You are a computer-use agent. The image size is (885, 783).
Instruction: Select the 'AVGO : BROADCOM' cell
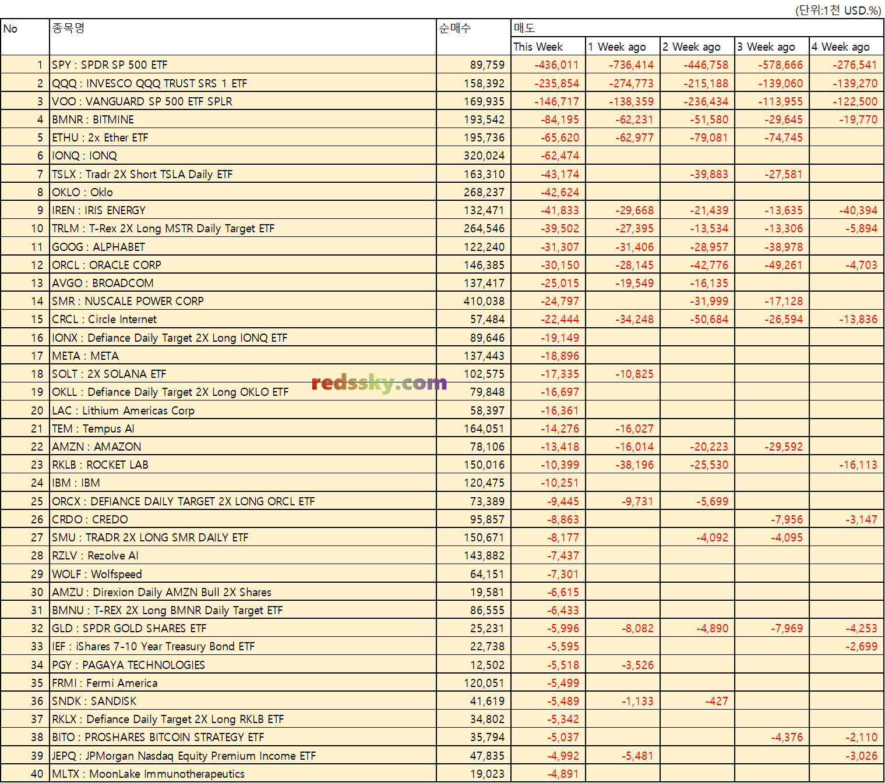pos(243,283)
